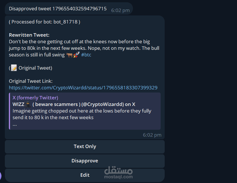Click the 6:02 pm timestamp below preview

pyautogui.click(x=152, y=135)
